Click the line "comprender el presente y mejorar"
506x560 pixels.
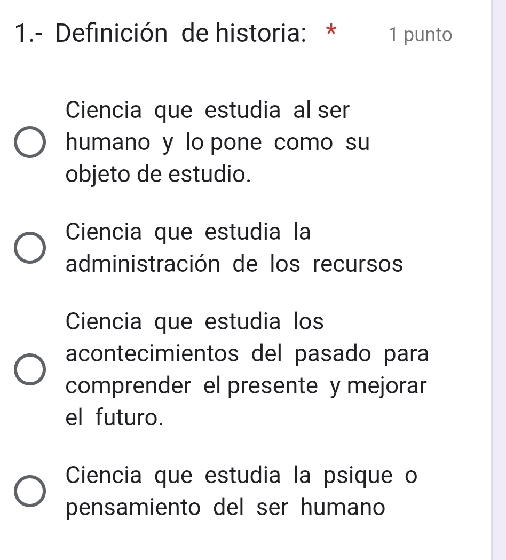point(247,385)
